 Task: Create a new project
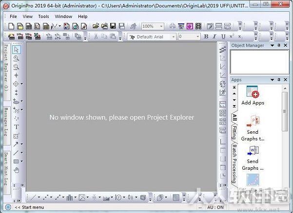pos(11,26)
